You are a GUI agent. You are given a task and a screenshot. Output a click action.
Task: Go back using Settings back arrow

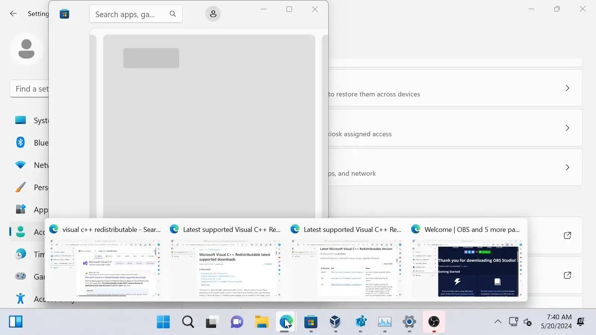[13, 14]
